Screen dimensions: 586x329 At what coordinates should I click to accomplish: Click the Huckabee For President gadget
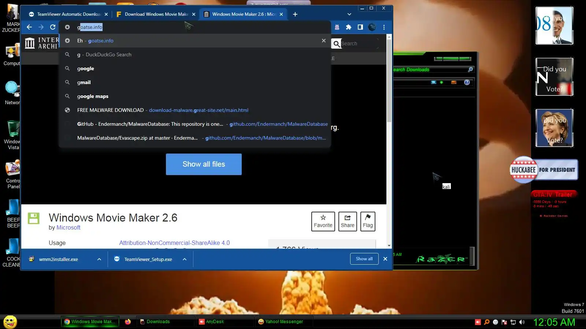point(544,170)
